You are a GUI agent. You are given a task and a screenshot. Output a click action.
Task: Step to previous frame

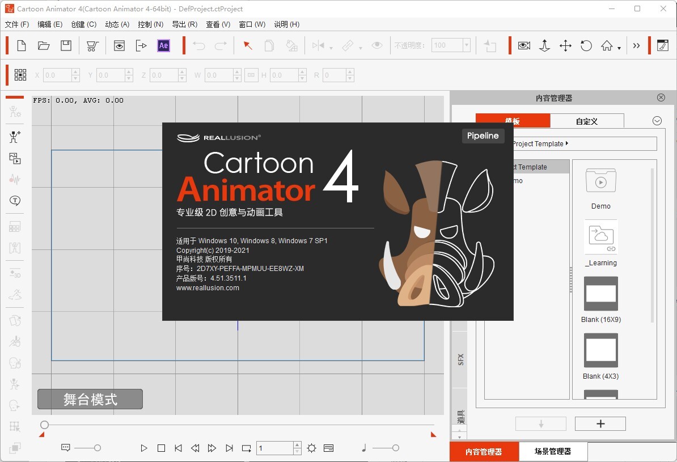pos(195,448)
